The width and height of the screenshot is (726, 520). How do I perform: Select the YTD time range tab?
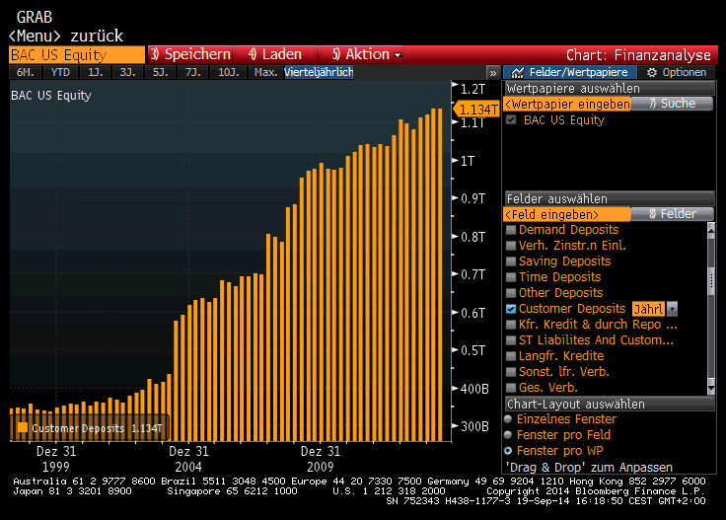coord(60,73)
